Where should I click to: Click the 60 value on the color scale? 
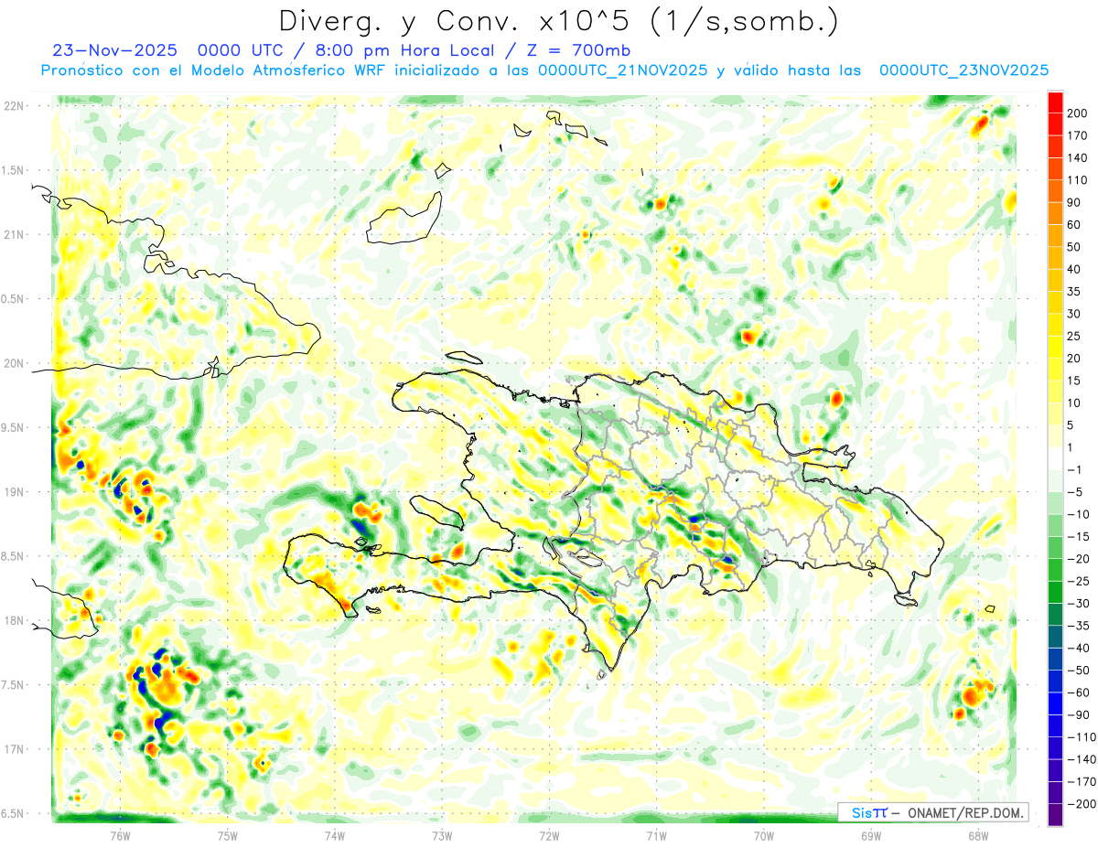tap(1075, 225)
